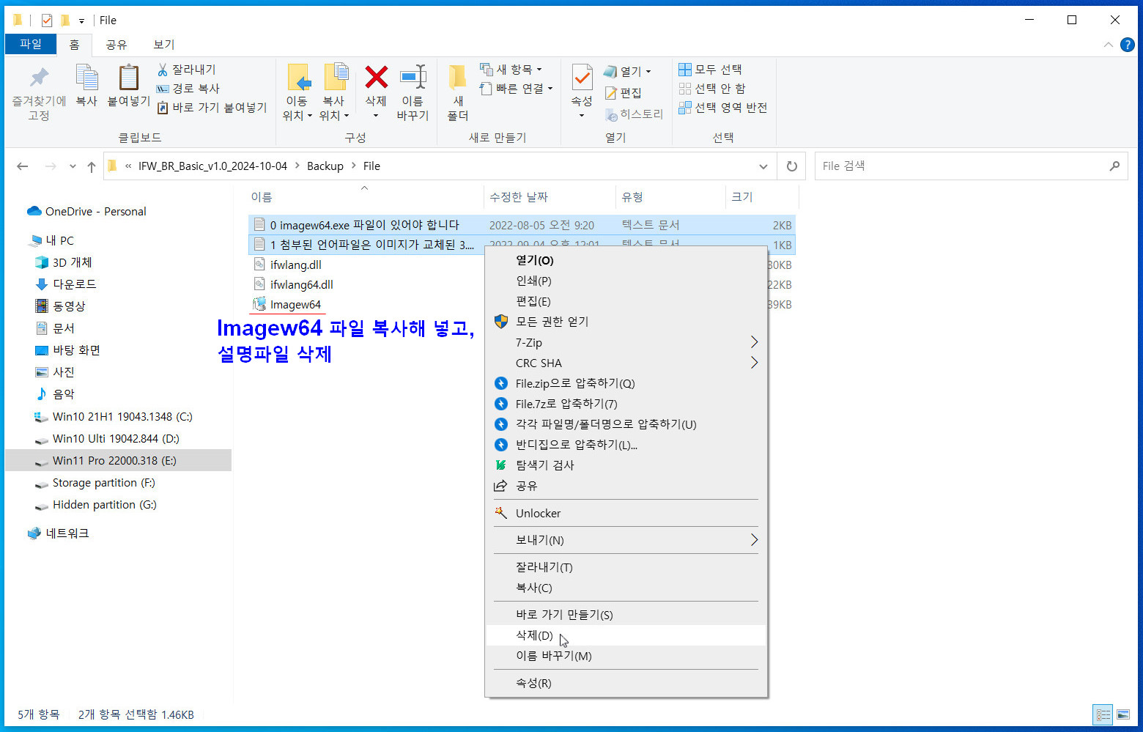Switch to the 공유 ribbon tab

[x=116, y=45]
